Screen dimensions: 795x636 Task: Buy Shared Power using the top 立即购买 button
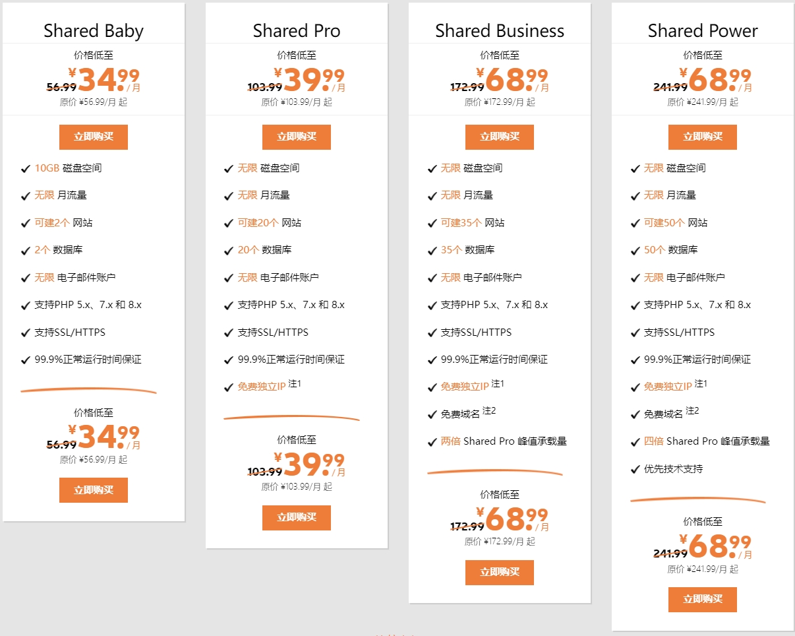(702, 137)
